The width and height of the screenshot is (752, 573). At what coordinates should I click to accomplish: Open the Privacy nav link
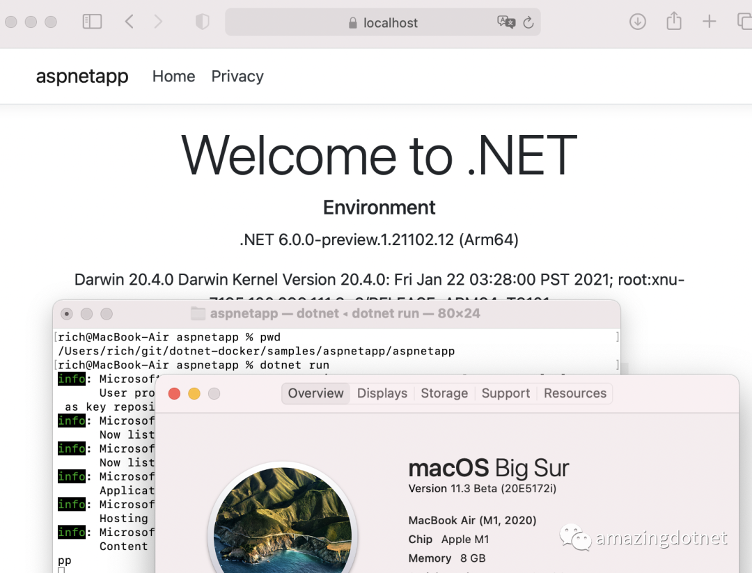[237, 77]
